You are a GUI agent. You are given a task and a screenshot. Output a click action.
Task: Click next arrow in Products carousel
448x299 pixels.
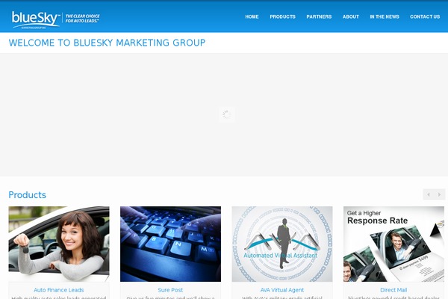pos(440,194)
